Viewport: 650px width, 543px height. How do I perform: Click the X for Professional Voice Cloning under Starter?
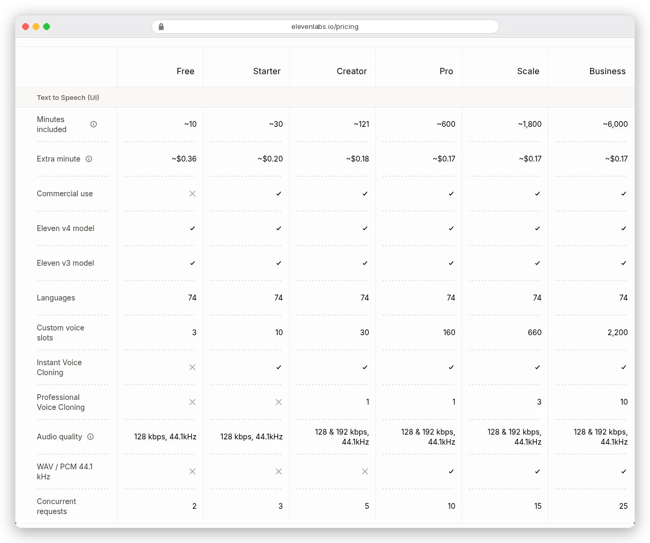tap(279, 402)
